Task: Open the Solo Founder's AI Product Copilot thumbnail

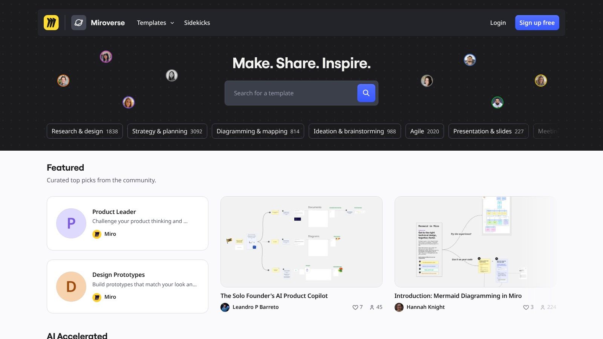Action: point(301,242)
